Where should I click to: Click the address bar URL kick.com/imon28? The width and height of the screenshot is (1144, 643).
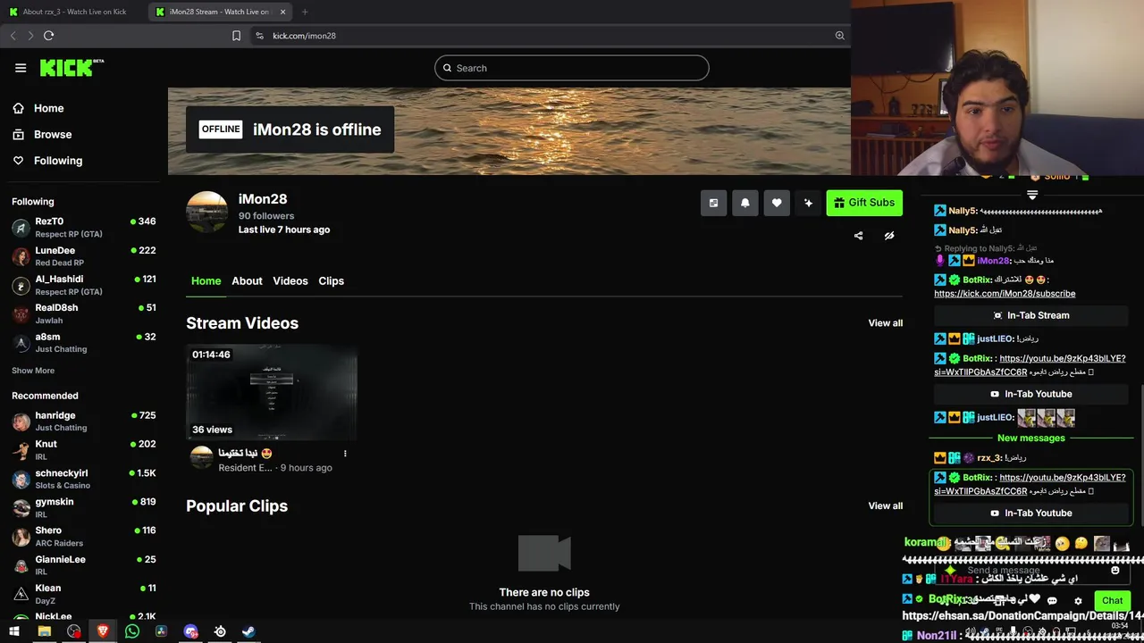pos(304,36)
